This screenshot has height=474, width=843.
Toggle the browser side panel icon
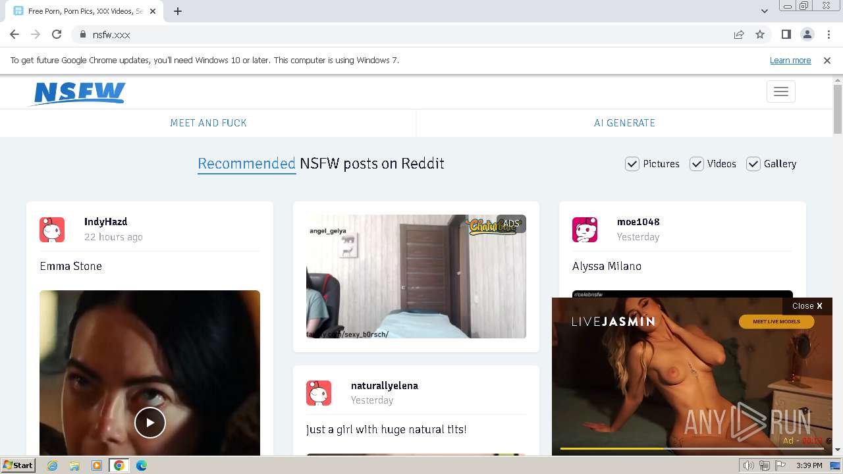pyautogui.click(x=786, y=34)
